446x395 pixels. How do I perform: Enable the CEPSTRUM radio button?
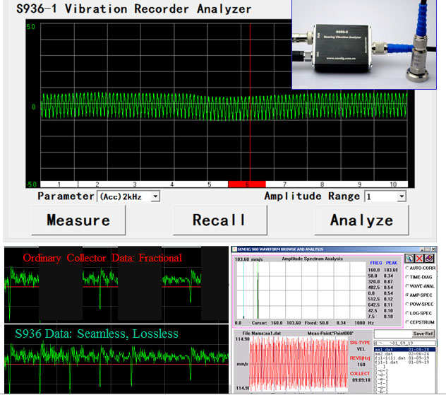pos(406,322)
